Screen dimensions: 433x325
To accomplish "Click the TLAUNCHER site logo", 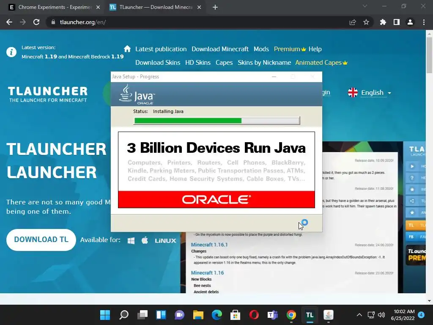I will tap(48, 94).
